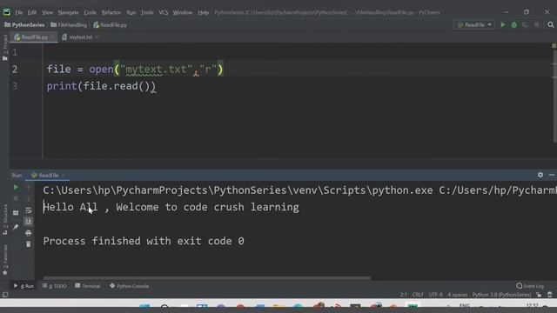Open the View menu
557x313 pixels.
[47, 12]
